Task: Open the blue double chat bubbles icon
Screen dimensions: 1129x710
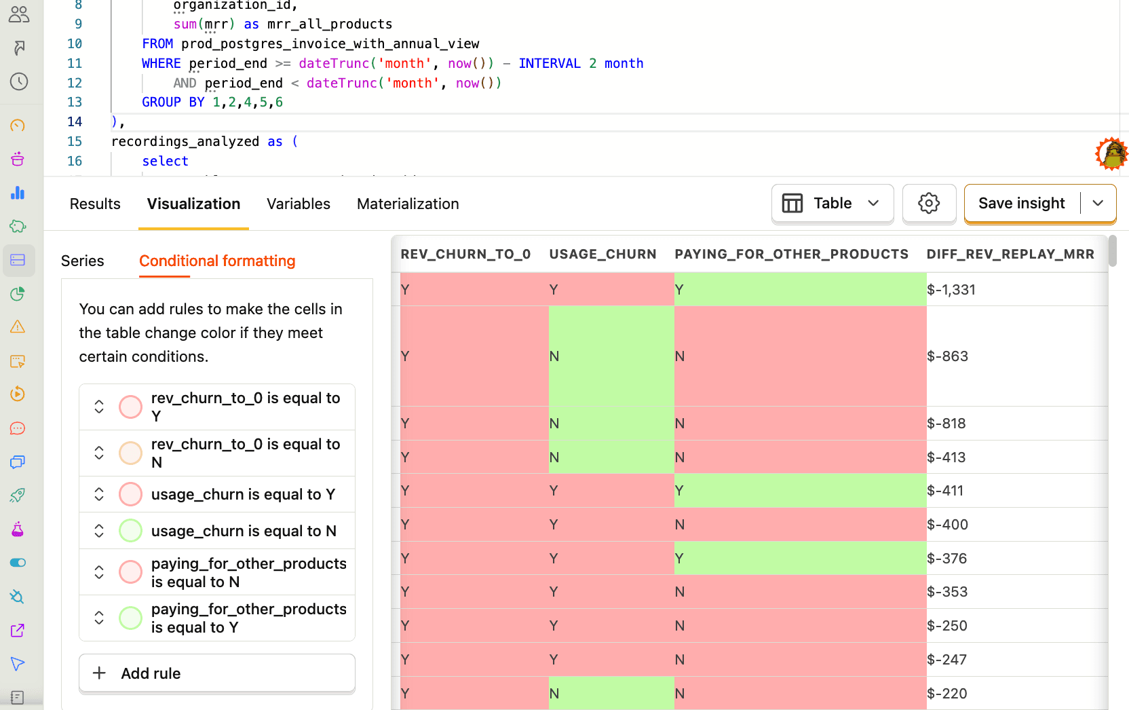Action: pos(18,462)
